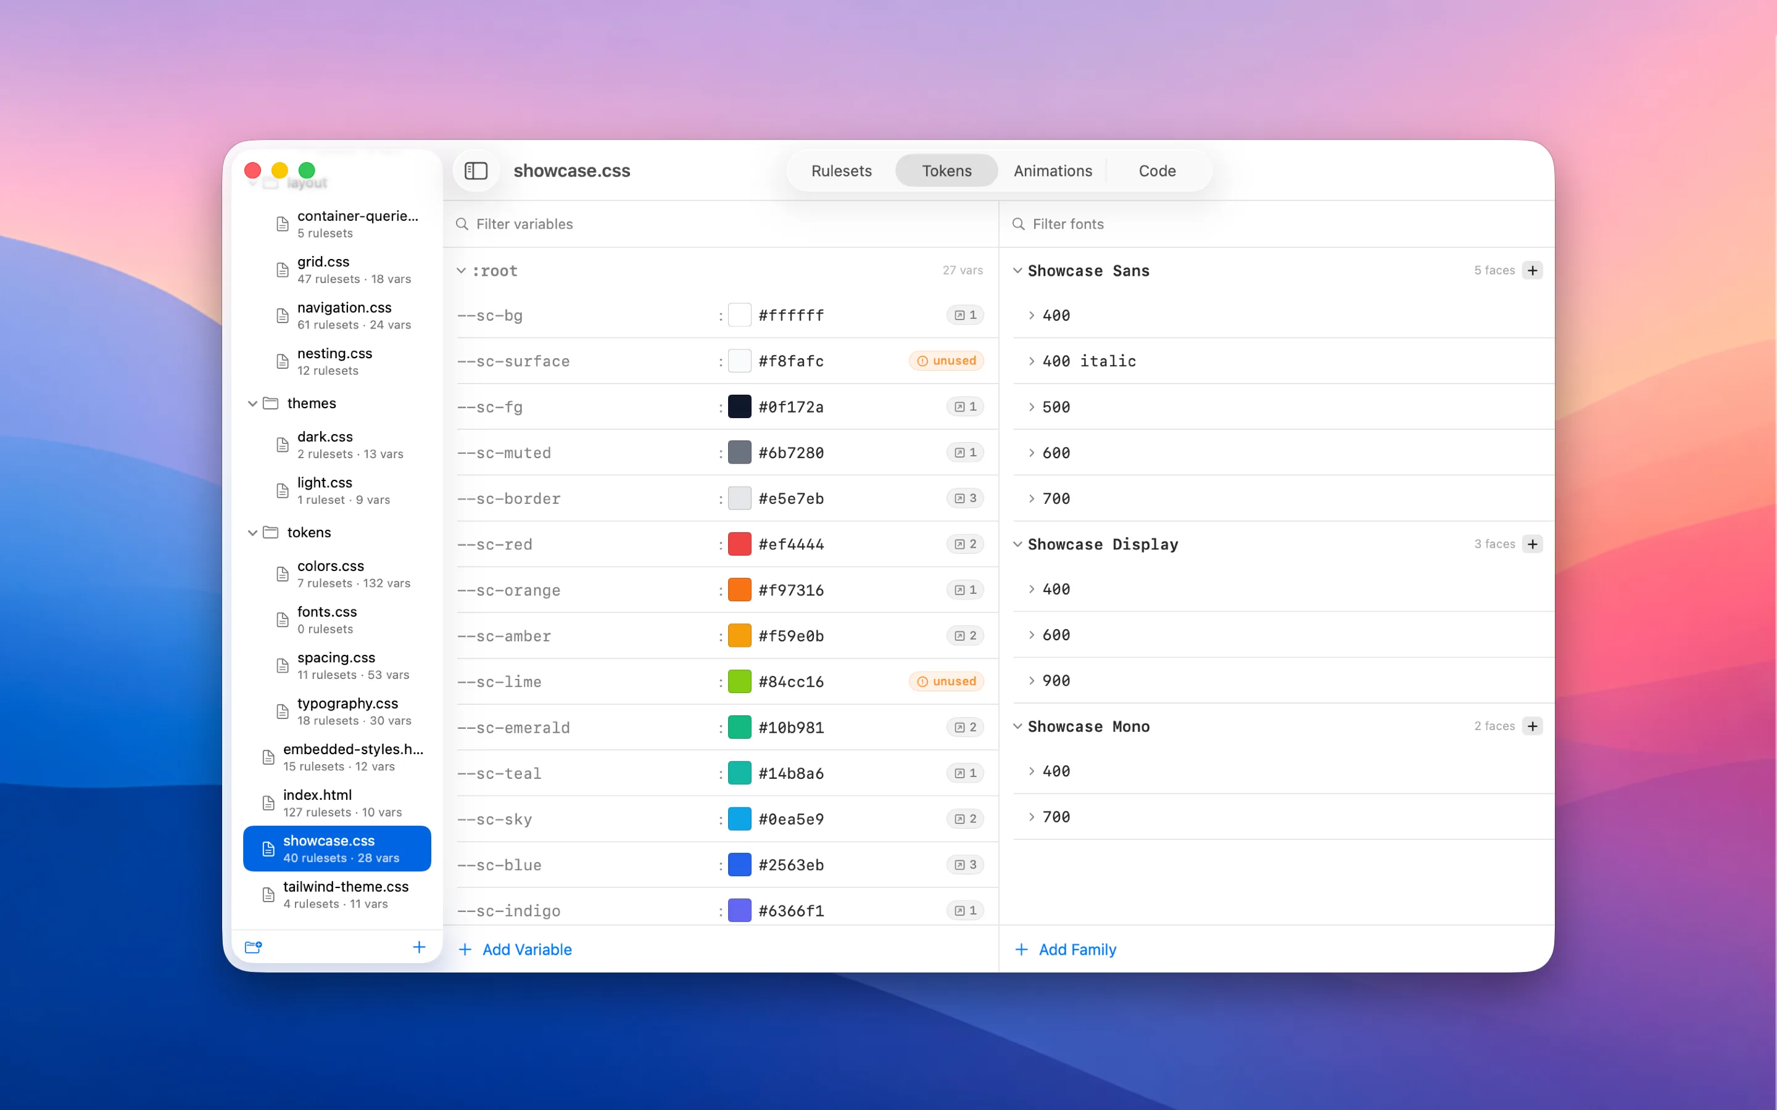Click Add Family
This screenshot has height=1110, width=1777.
click(x=1066, y=949)
